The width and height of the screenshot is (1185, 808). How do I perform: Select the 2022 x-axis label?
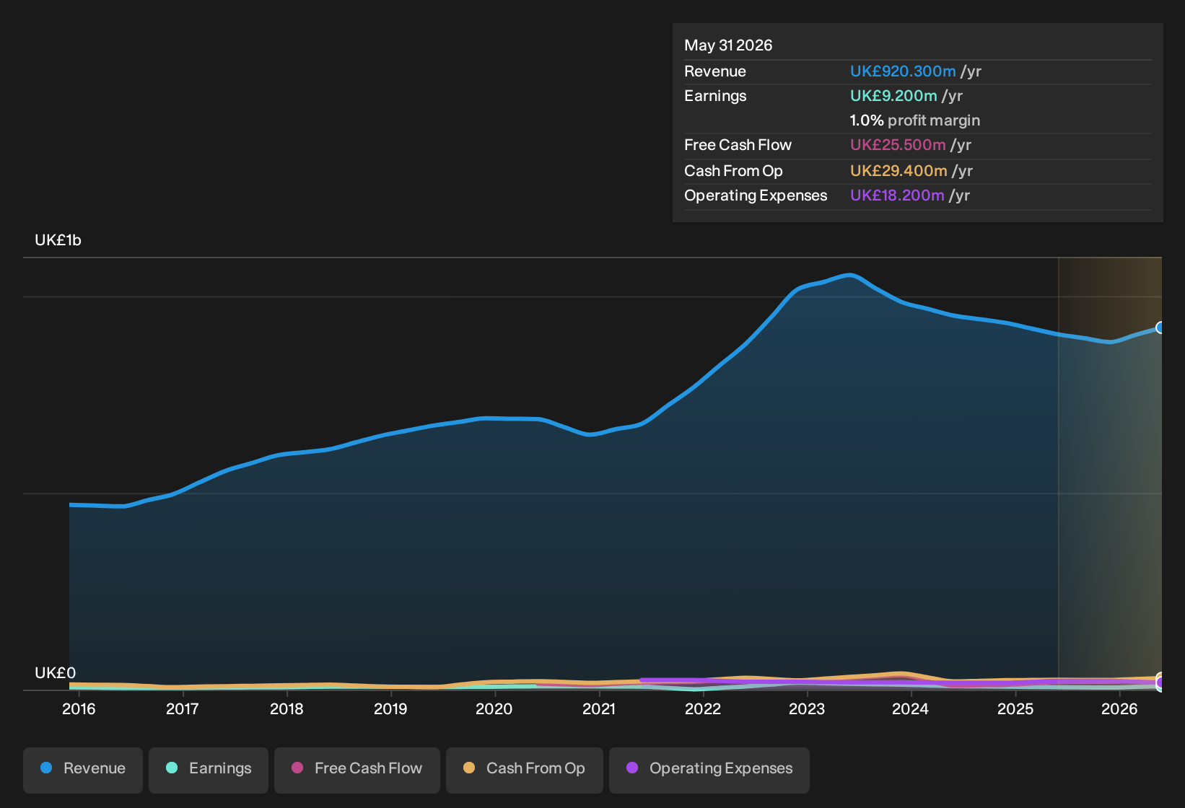tap(703, 709)
